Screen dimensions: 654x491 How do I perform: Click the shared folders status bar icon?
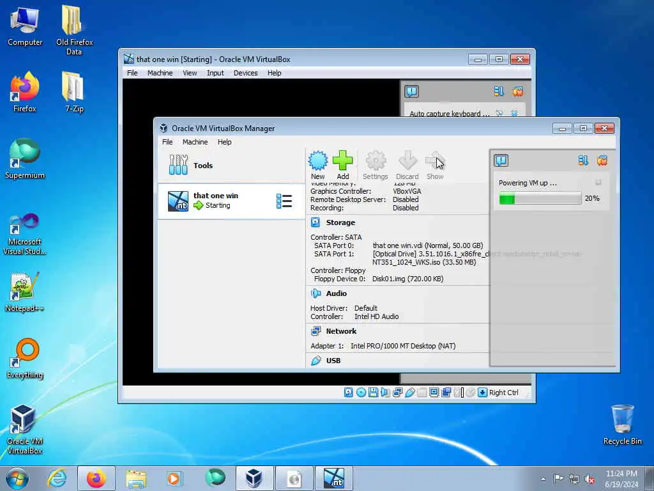coord(422,393)
